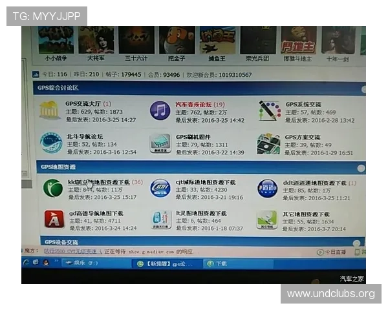Open the GPS刷机固件 forum link
Viewport: 388px width, 310px height.
point(193,137)
